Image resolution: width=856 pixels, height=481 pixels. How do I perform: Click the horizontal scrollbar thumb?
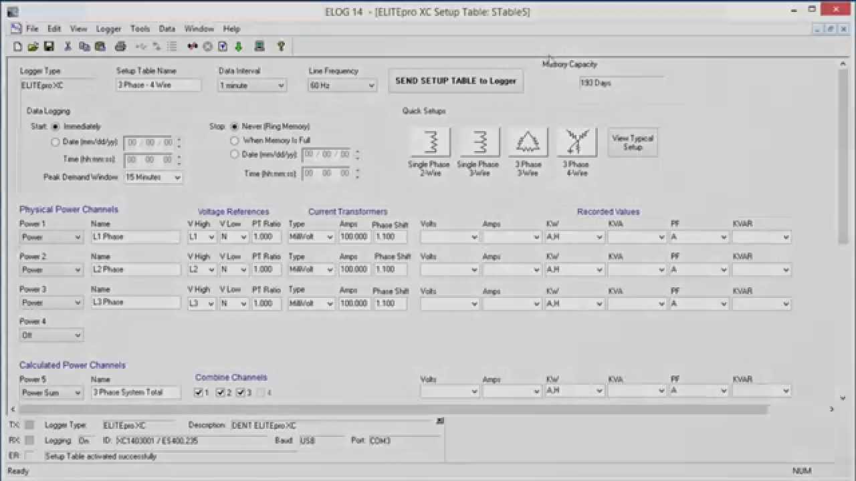point(395,409)
